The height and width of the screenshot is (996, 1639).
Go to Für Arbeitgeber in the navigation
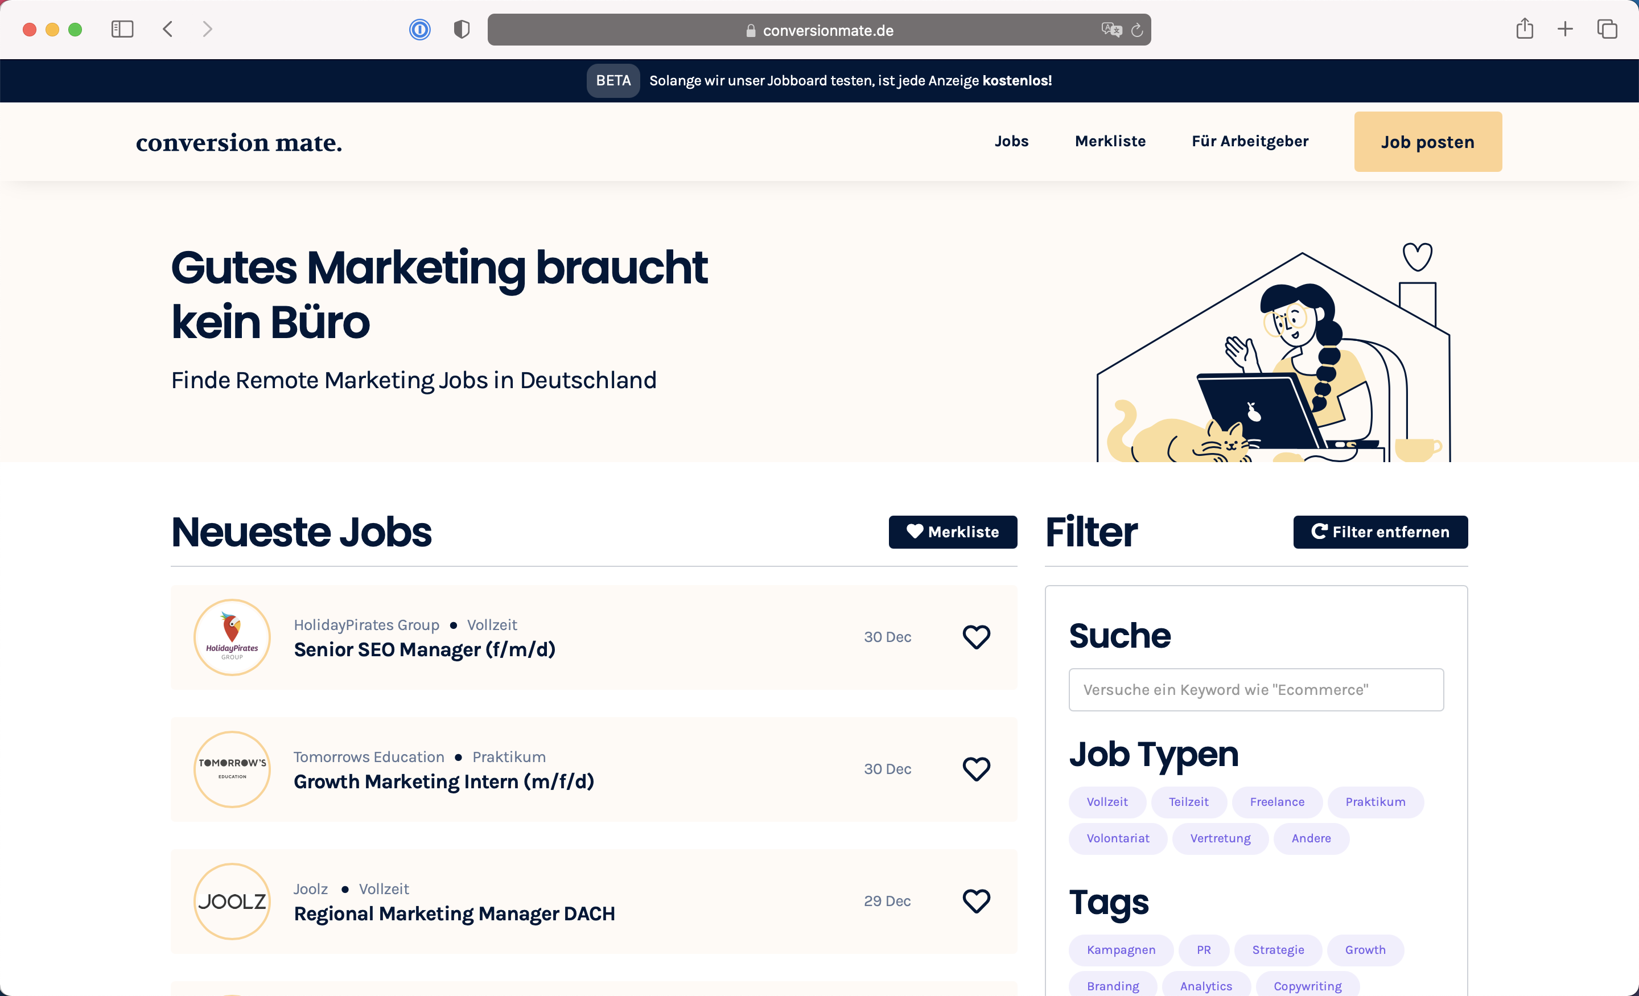pos(1249,141)
